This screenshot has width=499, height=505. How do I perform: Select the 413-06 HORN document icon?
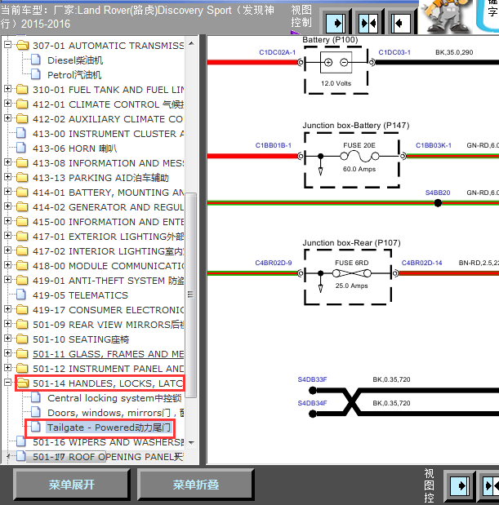tap(21, 148)
